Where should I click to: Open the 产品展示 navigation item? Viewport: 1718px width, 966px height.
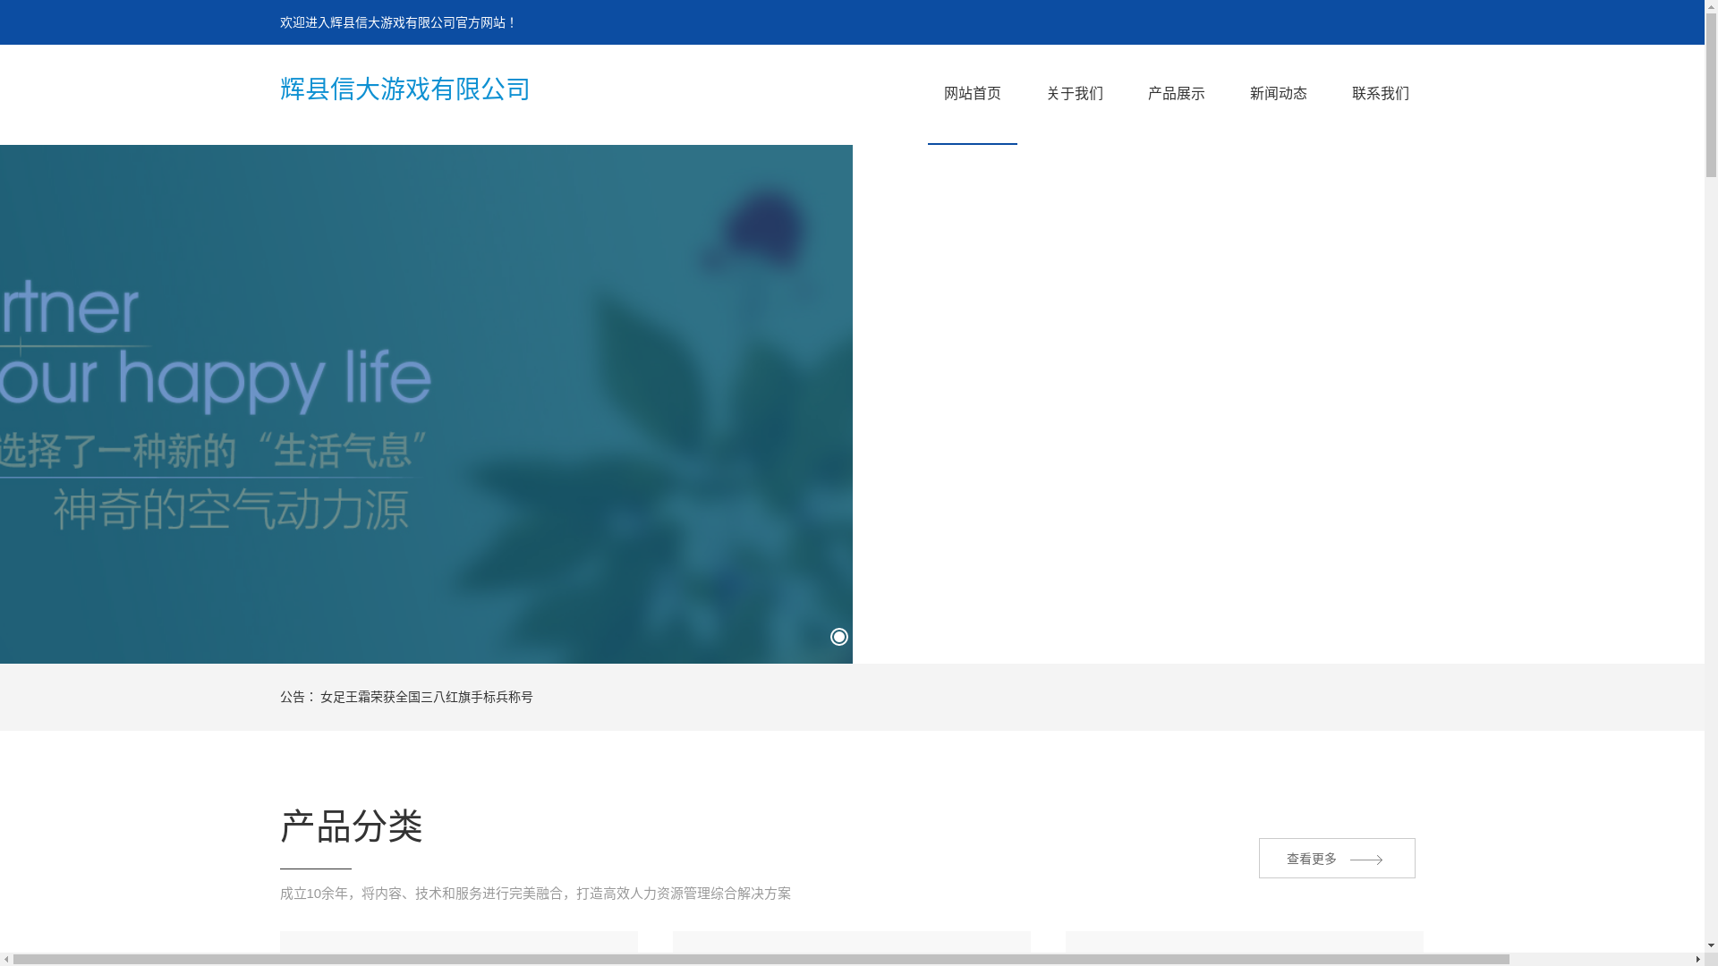coord(1176,94)
